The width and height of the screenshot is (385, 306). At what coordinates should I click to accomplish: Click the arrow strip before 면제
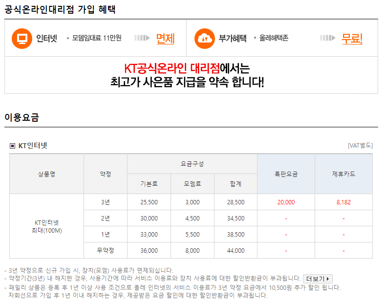point(142,38)
